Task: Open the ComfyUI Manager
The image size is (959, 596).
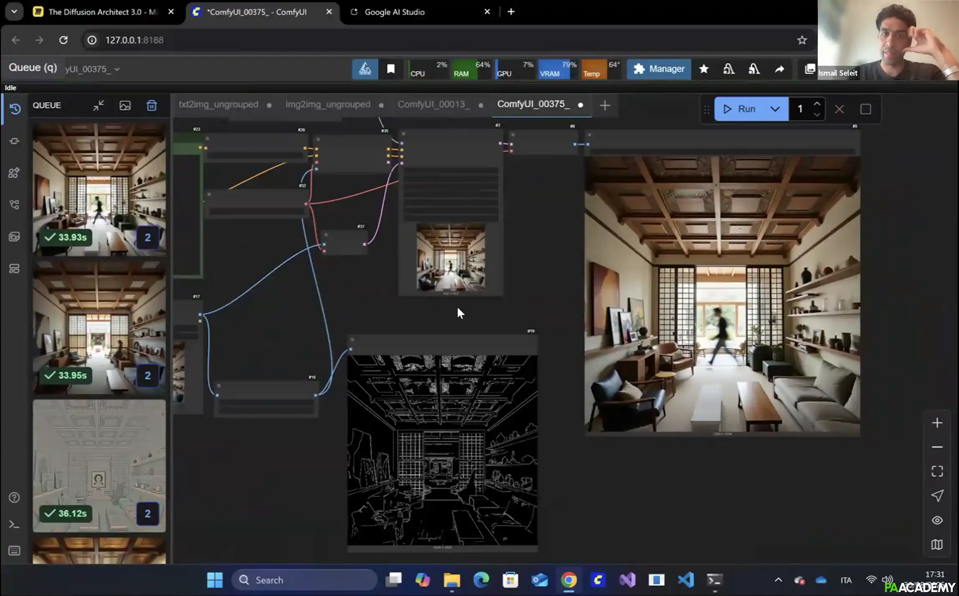Action: click(659, 69)
